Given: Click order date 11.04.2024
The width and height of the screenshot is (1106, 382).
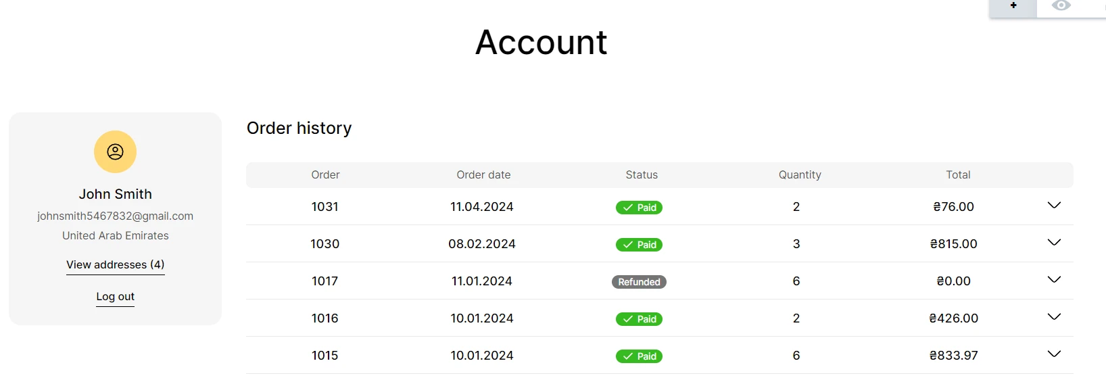Looking at the screenshot, I should pos(482,207).
